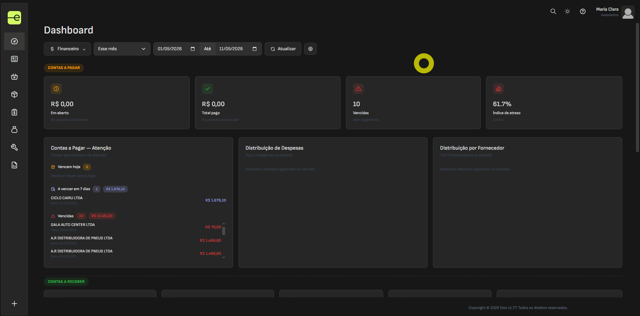
Task: Toggle light theme with the sun icon
Action: 567,11
